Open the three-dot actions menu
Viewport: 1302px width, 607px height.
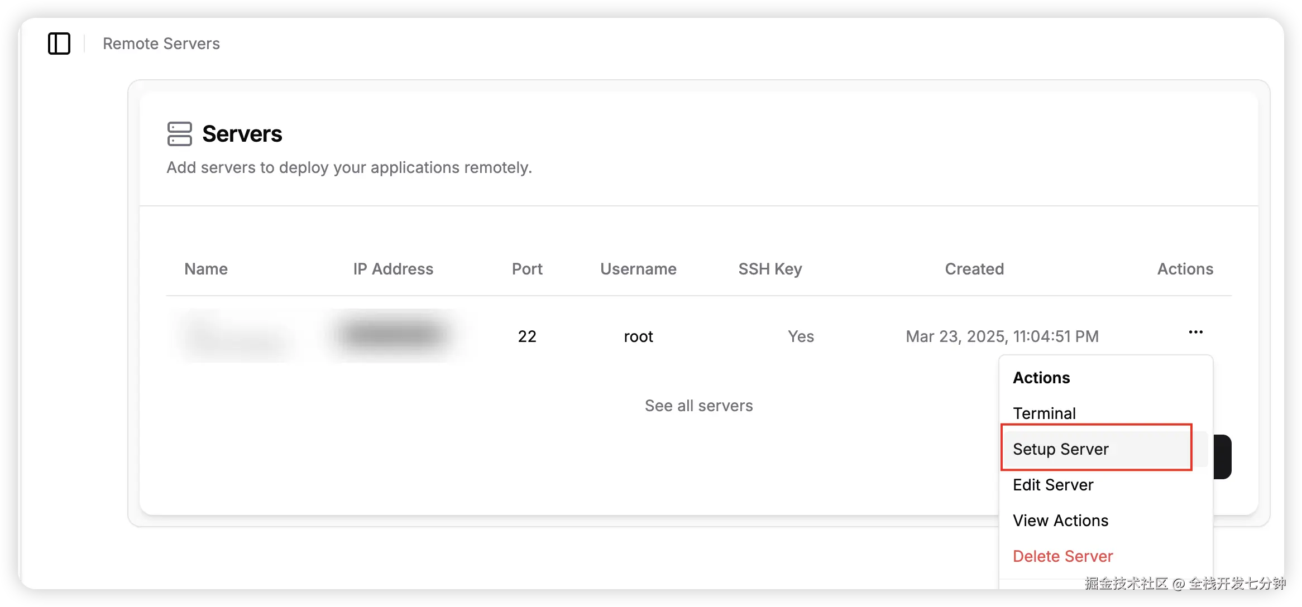tap(1195, 333)
